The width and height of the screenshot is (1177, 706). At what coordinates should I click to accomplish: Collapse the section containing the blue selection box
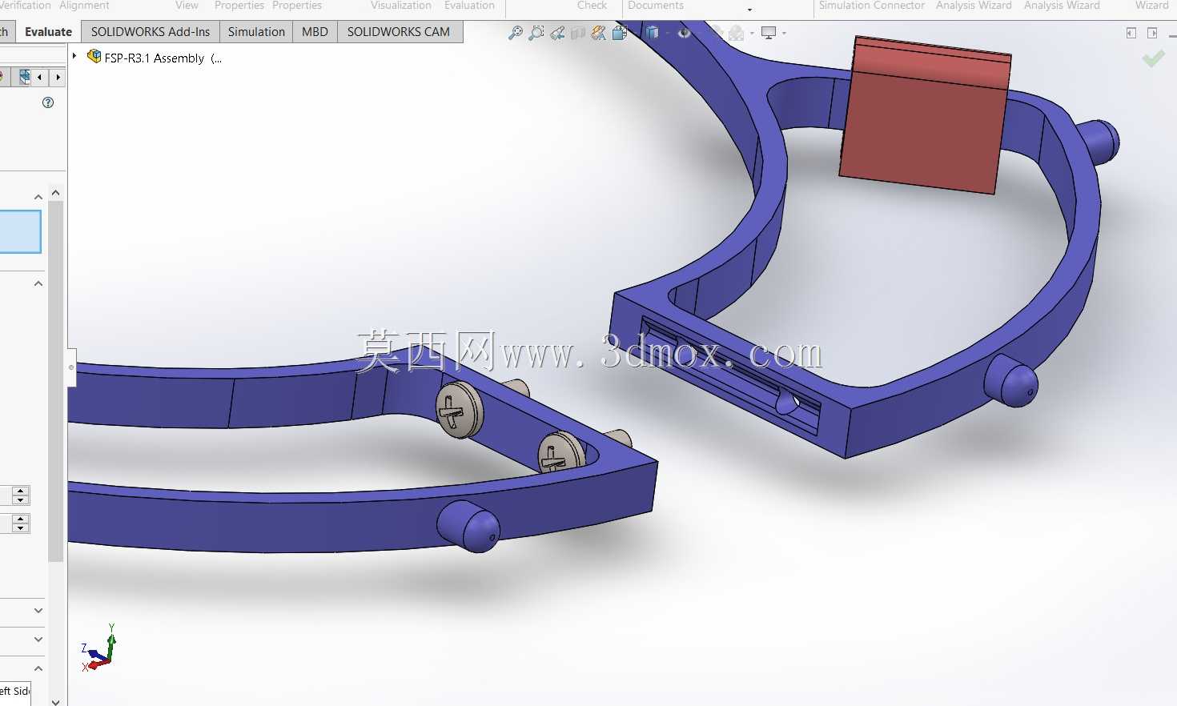click(x=38, y=197)
